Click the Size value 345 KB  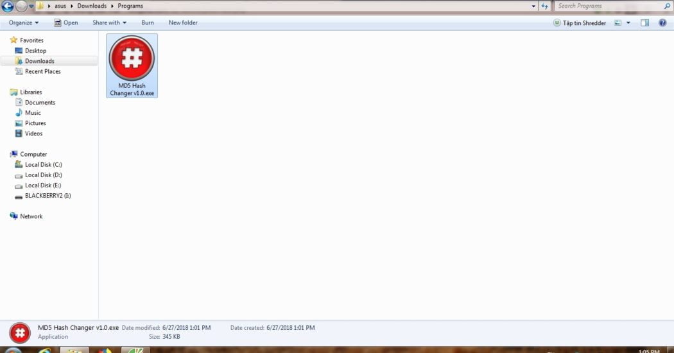pos(171,337)
